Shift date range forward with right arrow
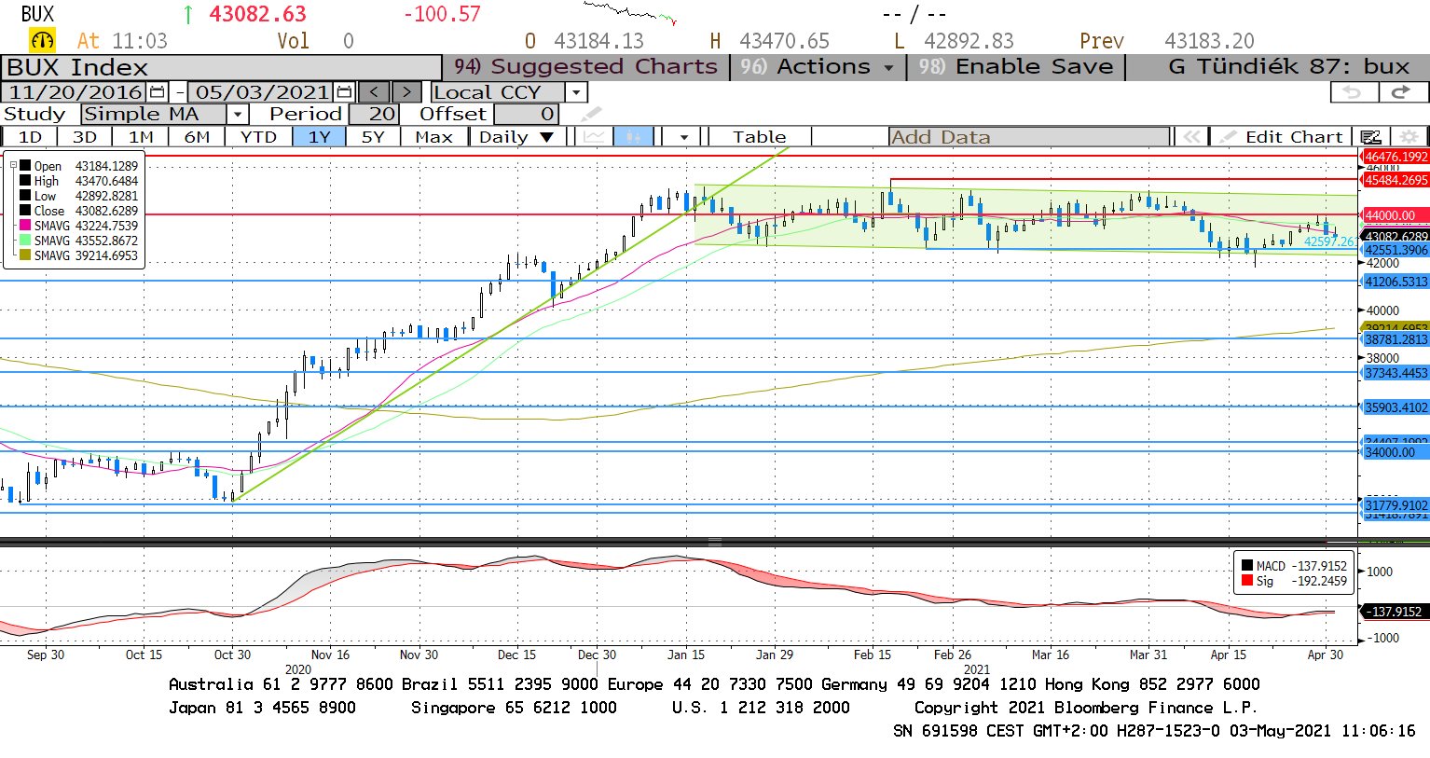This screenshot has height=758, width=1430. coord(406,92)
